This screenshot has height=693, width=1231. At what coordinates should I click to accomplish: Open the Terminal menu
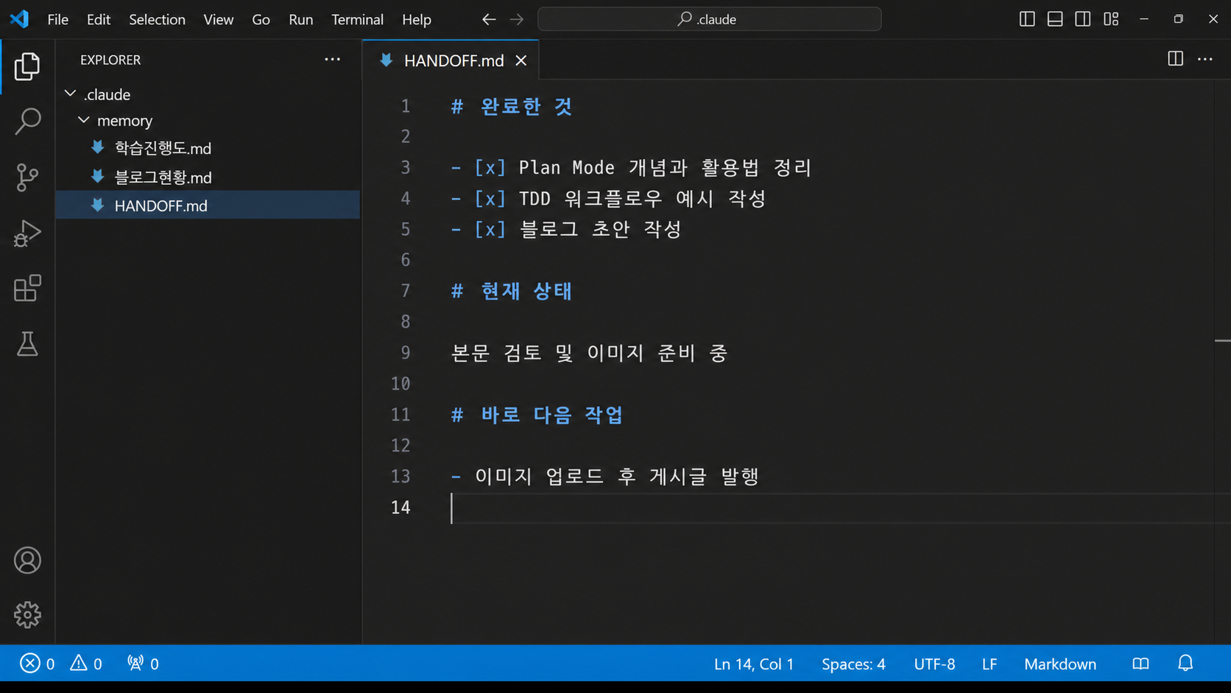[x=357, y=19]
